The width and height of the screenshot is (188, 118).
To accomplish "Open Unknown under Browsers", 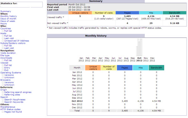I will tap(9, 85).
